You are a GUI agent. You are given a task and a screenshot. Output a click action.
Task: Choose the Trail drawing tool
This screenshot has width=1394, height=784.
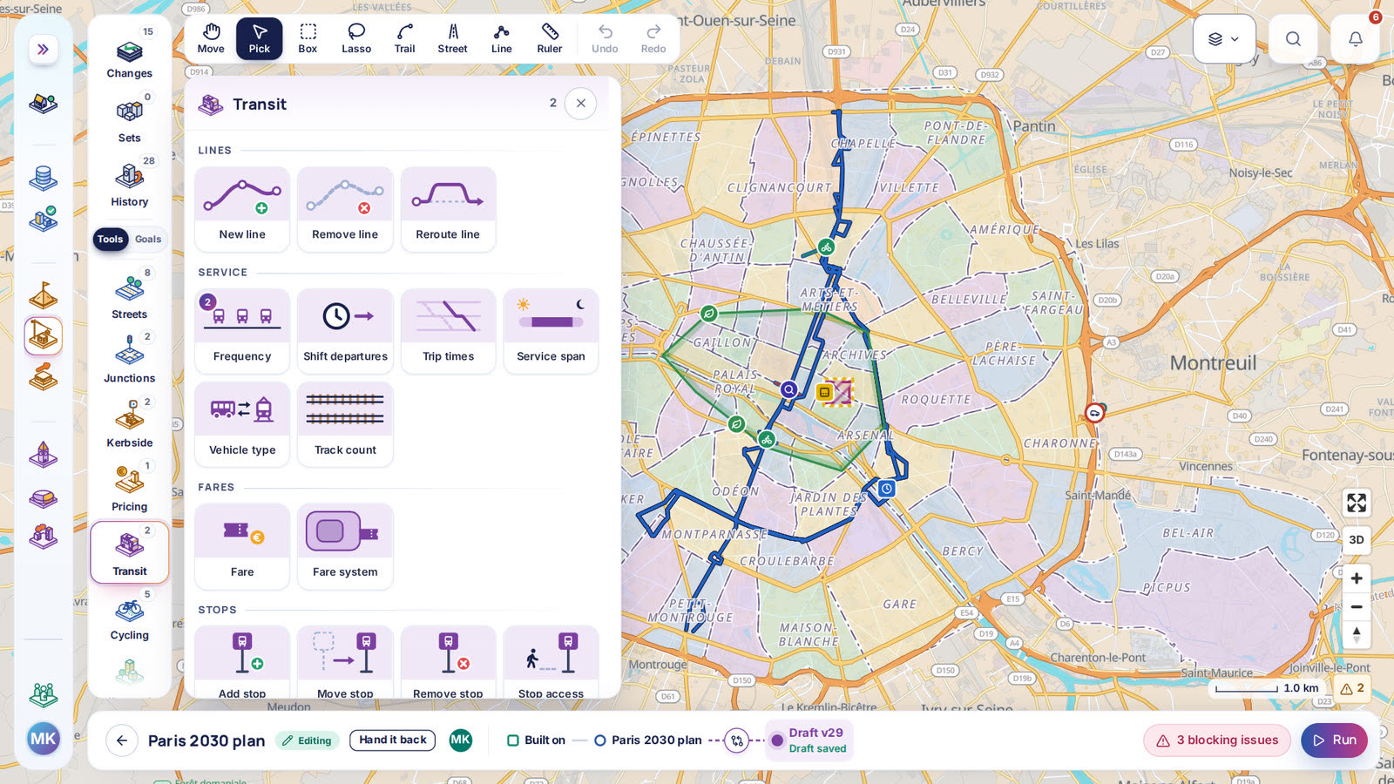click(x=404, y=38)
